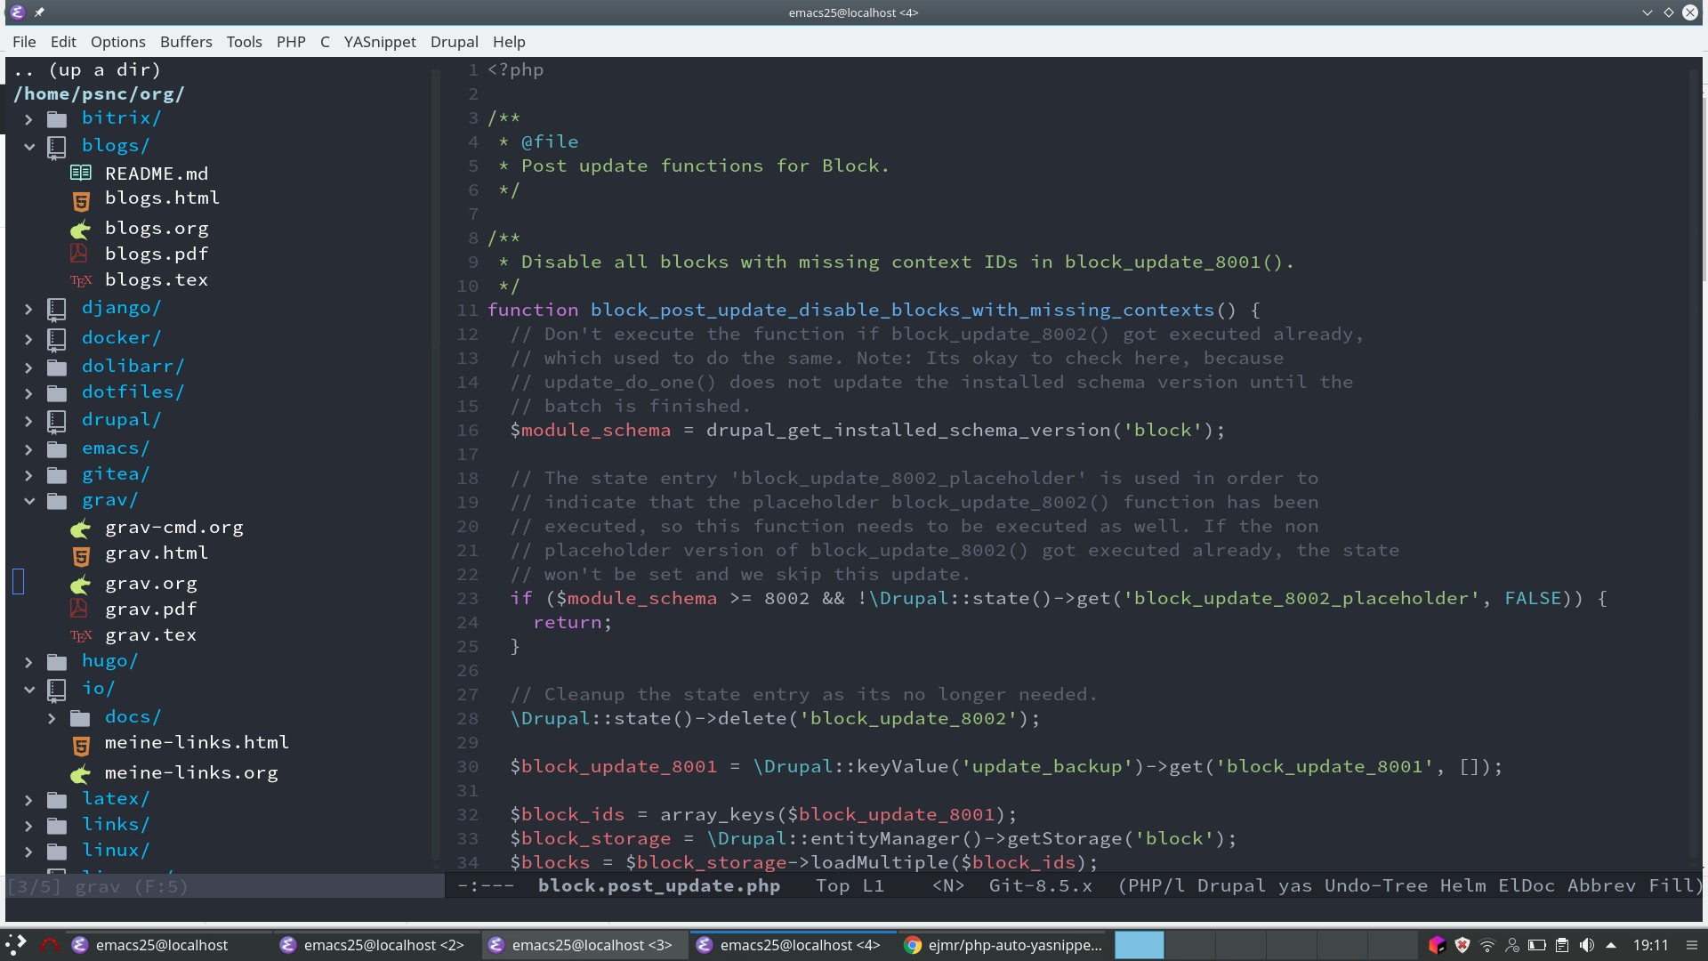Select gitea/ folder in the tree
Viewport: 1708px width, 961px height.
click(x=116, y=474)
